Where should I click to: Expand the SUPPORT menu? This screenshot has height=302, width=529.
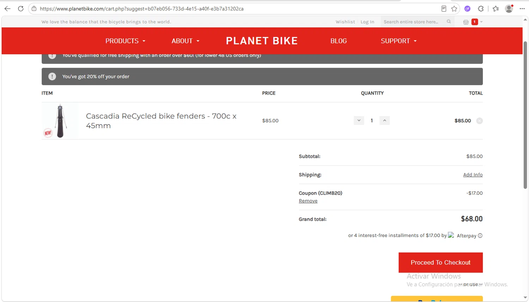tap(399, 41)
